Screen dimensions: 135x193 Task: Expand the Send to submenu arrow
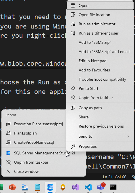[128, 136]
